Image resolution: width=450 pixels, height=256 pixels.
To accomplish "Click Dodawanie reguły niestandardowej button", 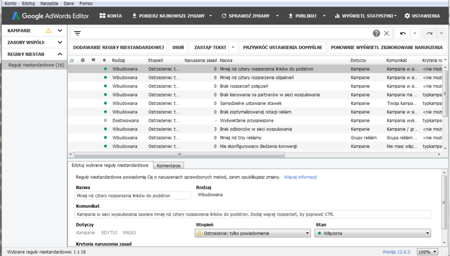I will coord(119,47).
